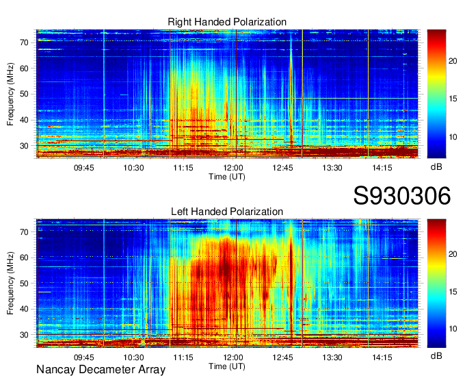
Task: Select the 40 MHz tick of Right Handed plot
Action: click(25, 121)
